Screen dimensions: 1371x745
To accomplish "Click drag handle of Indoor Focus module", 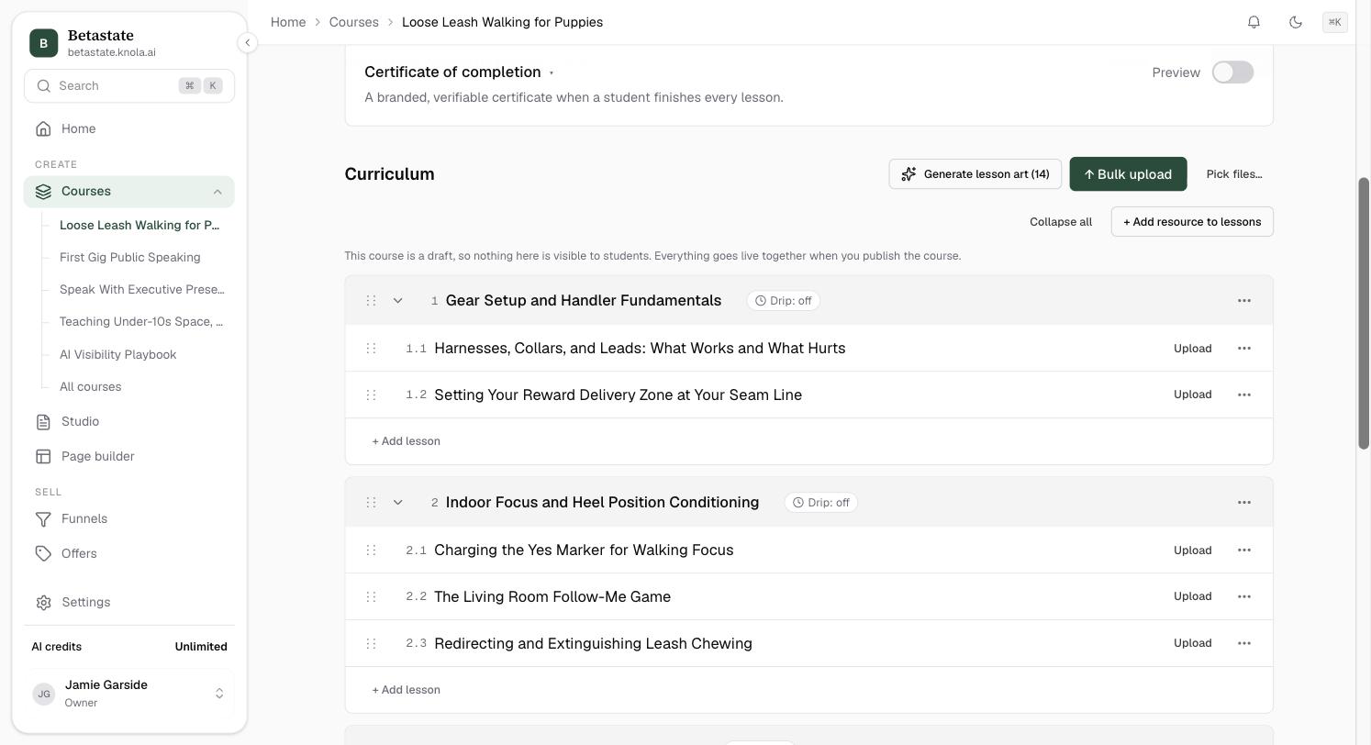I will click(371, 503).
